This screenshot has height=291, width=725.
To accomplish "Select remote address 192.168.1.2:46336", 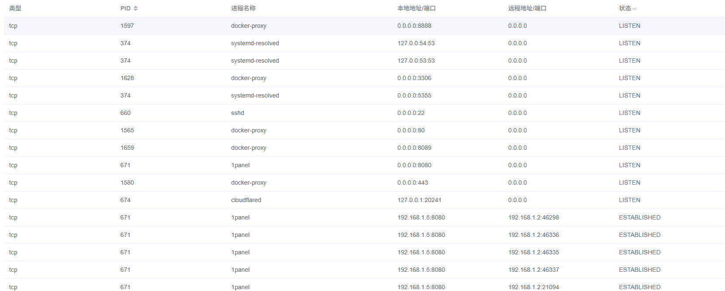I will (533, 235).
